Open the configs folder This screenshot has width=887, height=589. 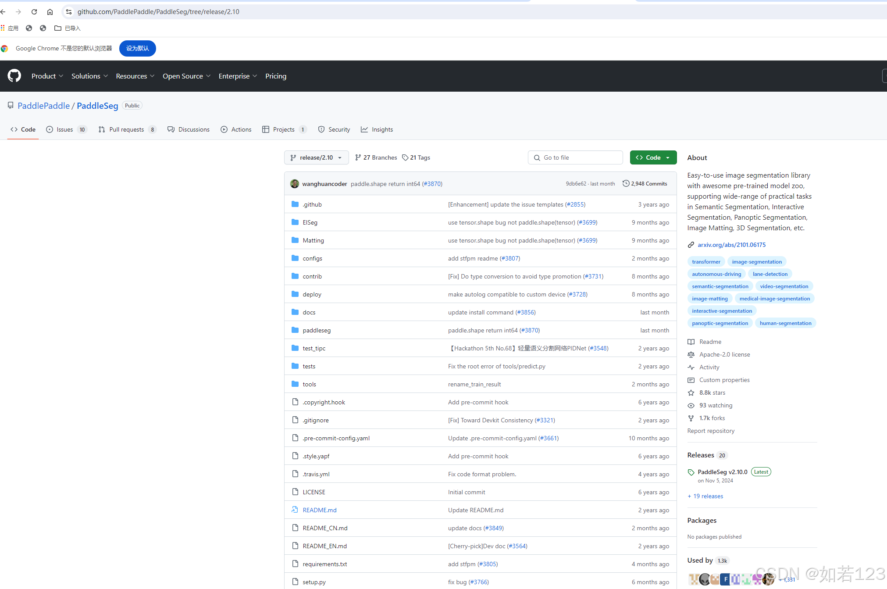pyautogui.click(x=312, y=258)
